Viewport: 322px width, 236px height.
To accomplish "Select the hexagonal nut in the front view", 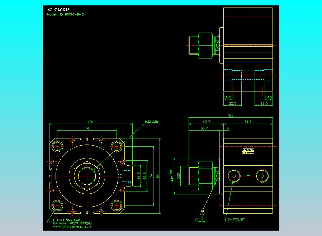I will pyautogui.click(x=87, y=176).
